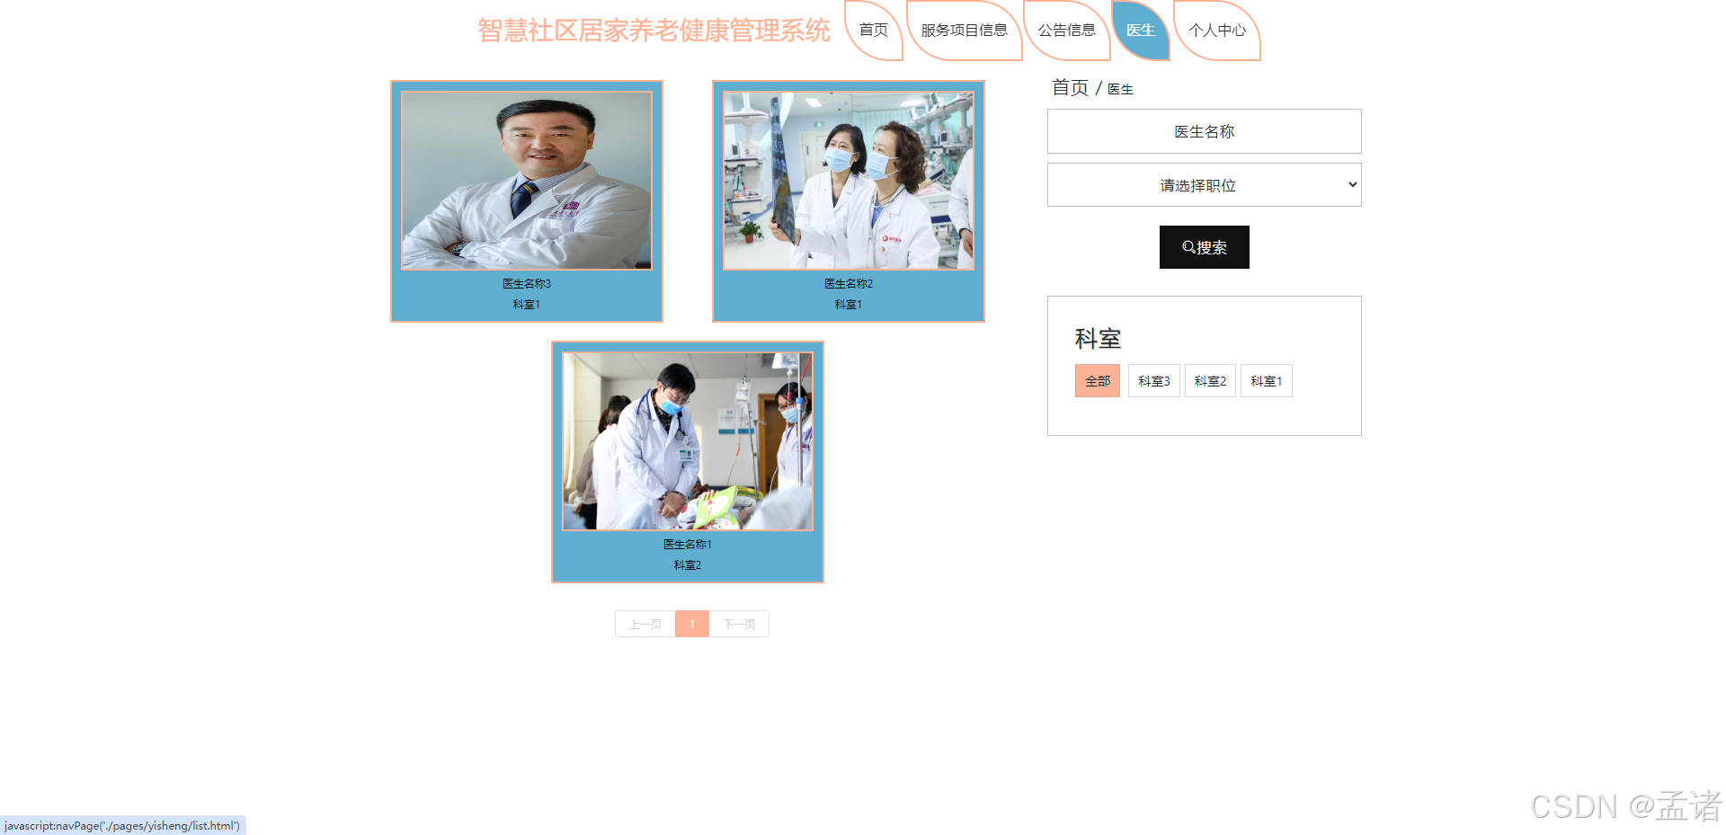1726x835 pixels.
Task: Click the 医生名称 search input field
Action: pos(1204,130)
